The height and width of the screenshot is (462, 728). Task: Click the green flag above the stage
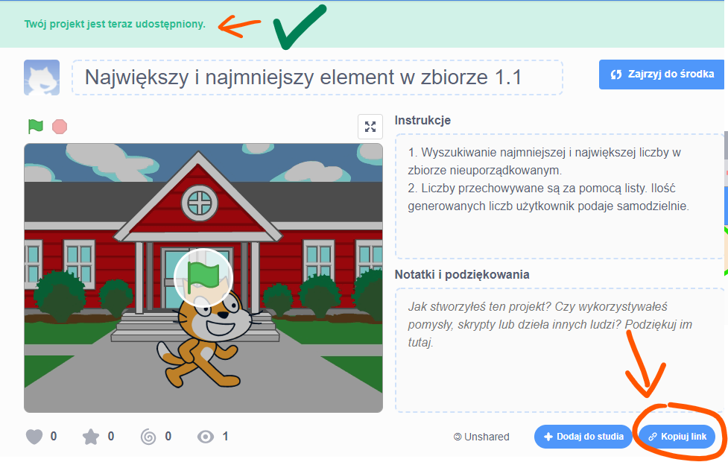[35, 126]
